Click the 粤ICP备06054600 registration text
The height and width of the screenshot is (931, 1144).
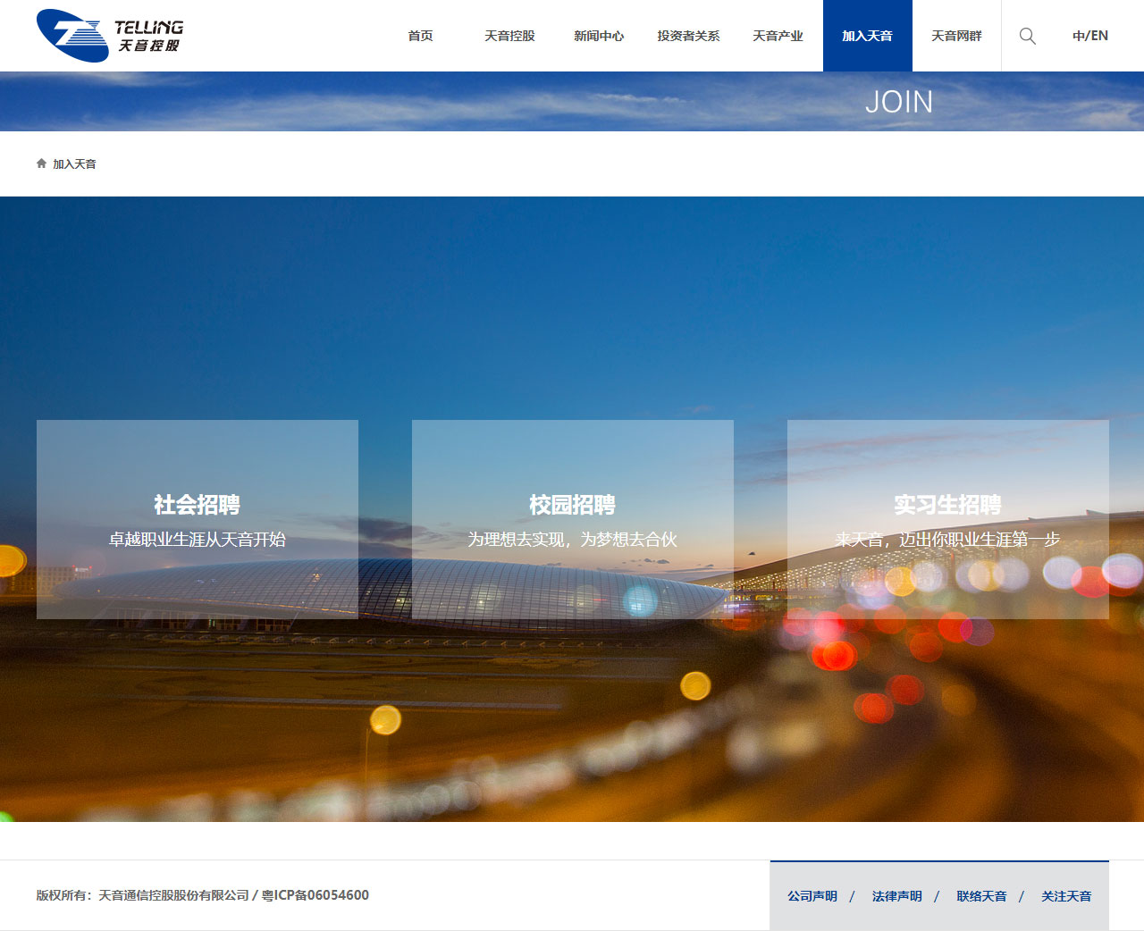click(315, 895)
